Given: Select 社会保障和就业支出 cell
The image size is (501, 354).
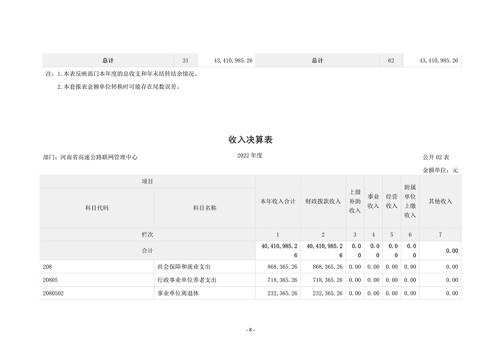Looking at the screenshot, I should 204,267.
